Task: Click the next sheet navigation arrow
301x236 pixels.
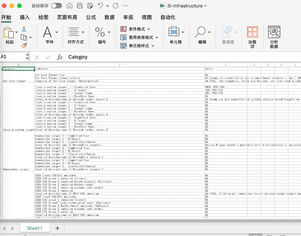Action: pyautogui.click(x=13, y=228)
